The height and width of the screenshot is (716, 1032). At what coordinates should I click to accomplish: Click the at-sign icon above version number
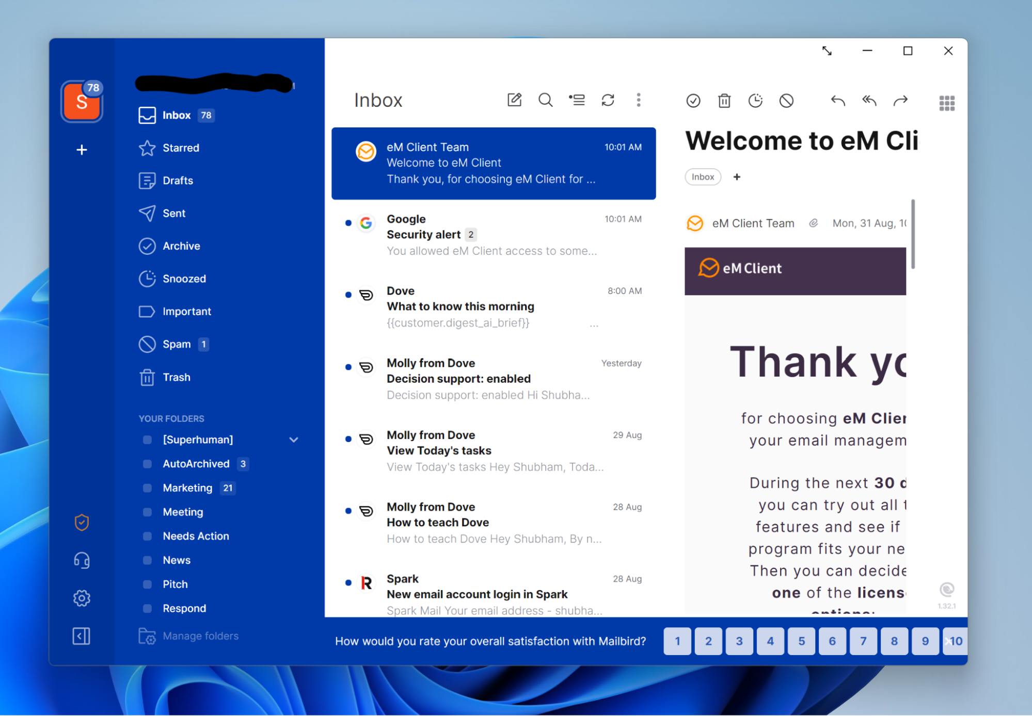pyautogui.click(x=946, y=589)
